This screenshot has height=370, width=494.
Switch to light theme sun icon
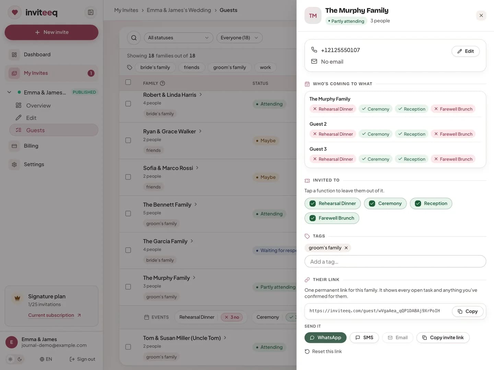coord(10,359)
